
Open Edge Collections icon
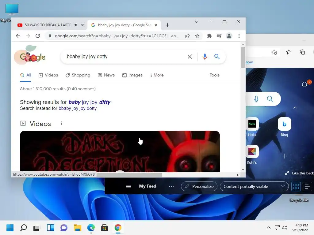(302, 52)
